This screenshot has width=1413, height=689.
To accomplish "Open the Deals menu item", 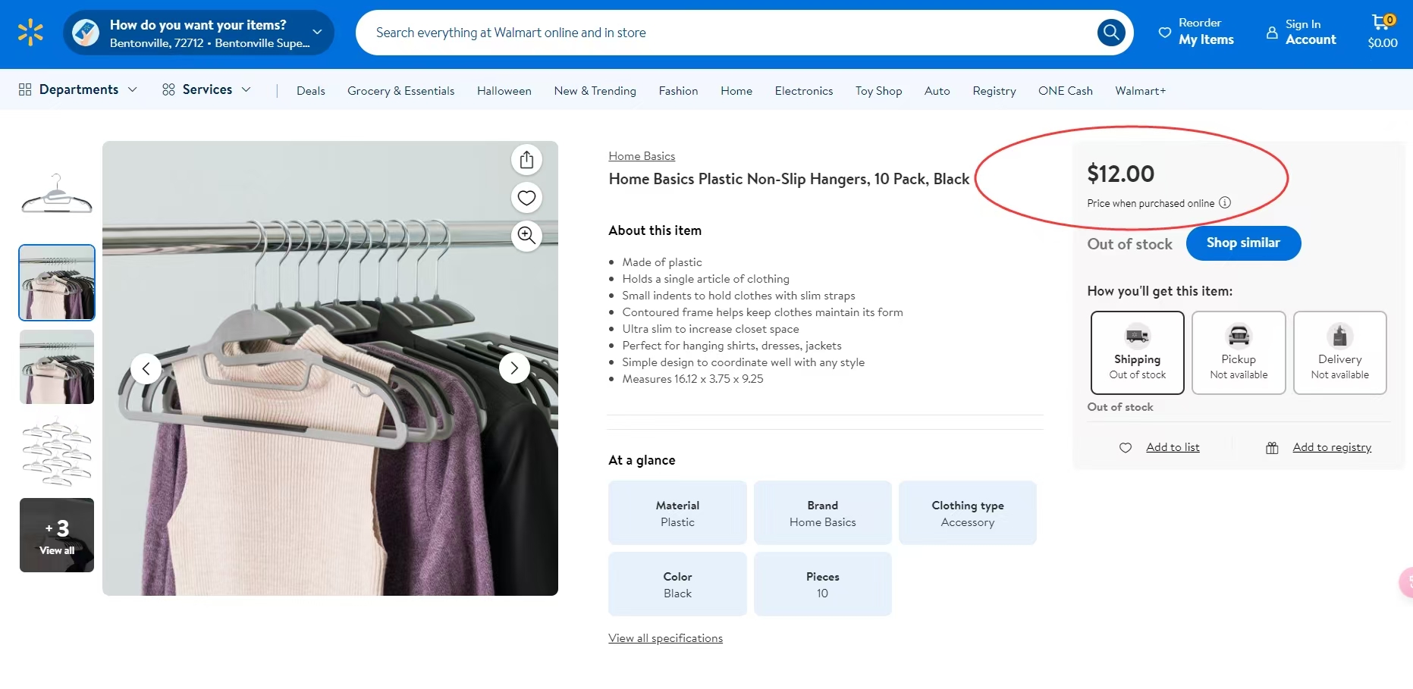I will (311, 91).
